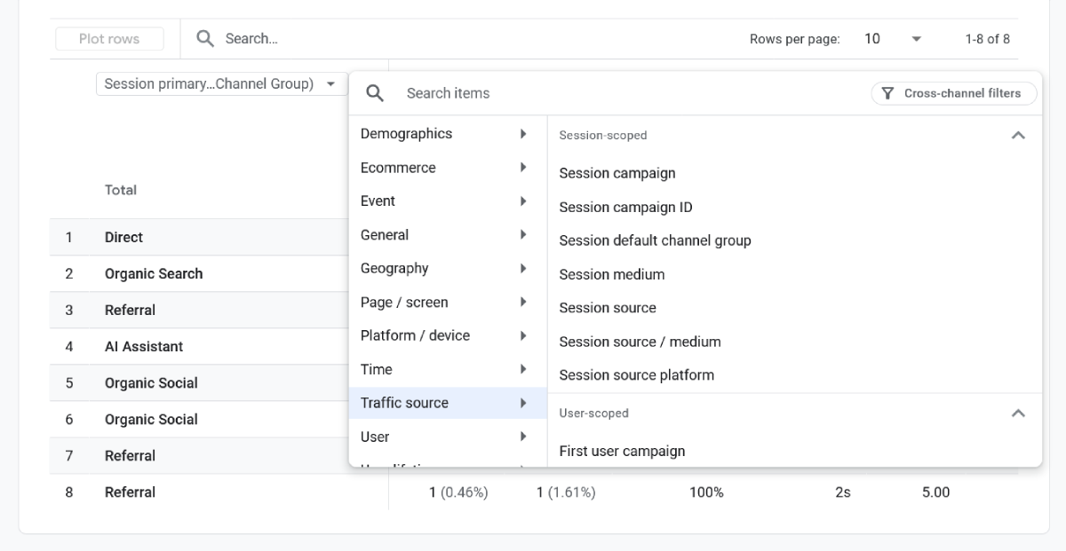Expand the Page / screen category
Image resolution: width=1066 pixels, height=551 pixels.
448,303
